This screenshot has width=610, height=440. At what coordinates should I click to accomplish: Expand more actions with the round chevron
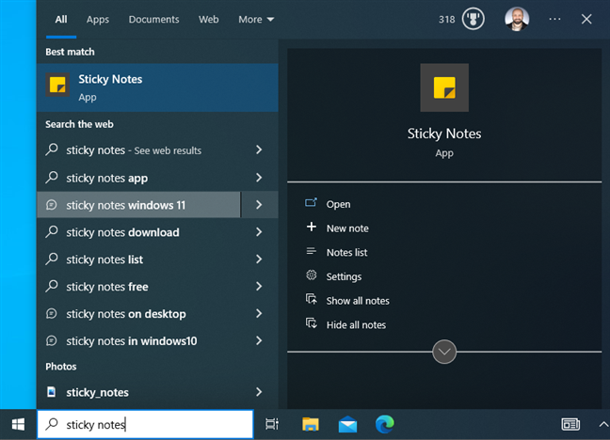[444, 352]
